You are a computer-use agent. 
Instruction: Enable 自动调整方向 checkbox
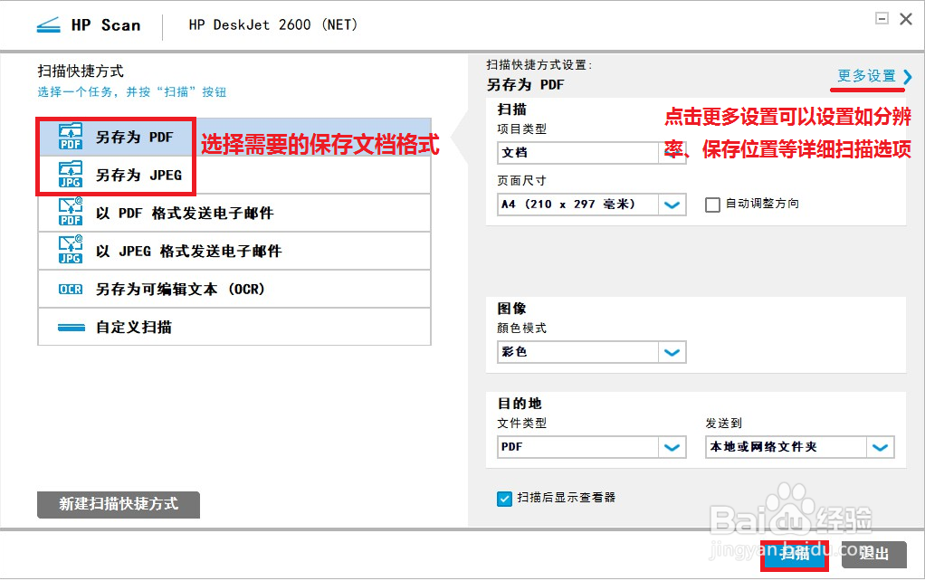(712, 205)
